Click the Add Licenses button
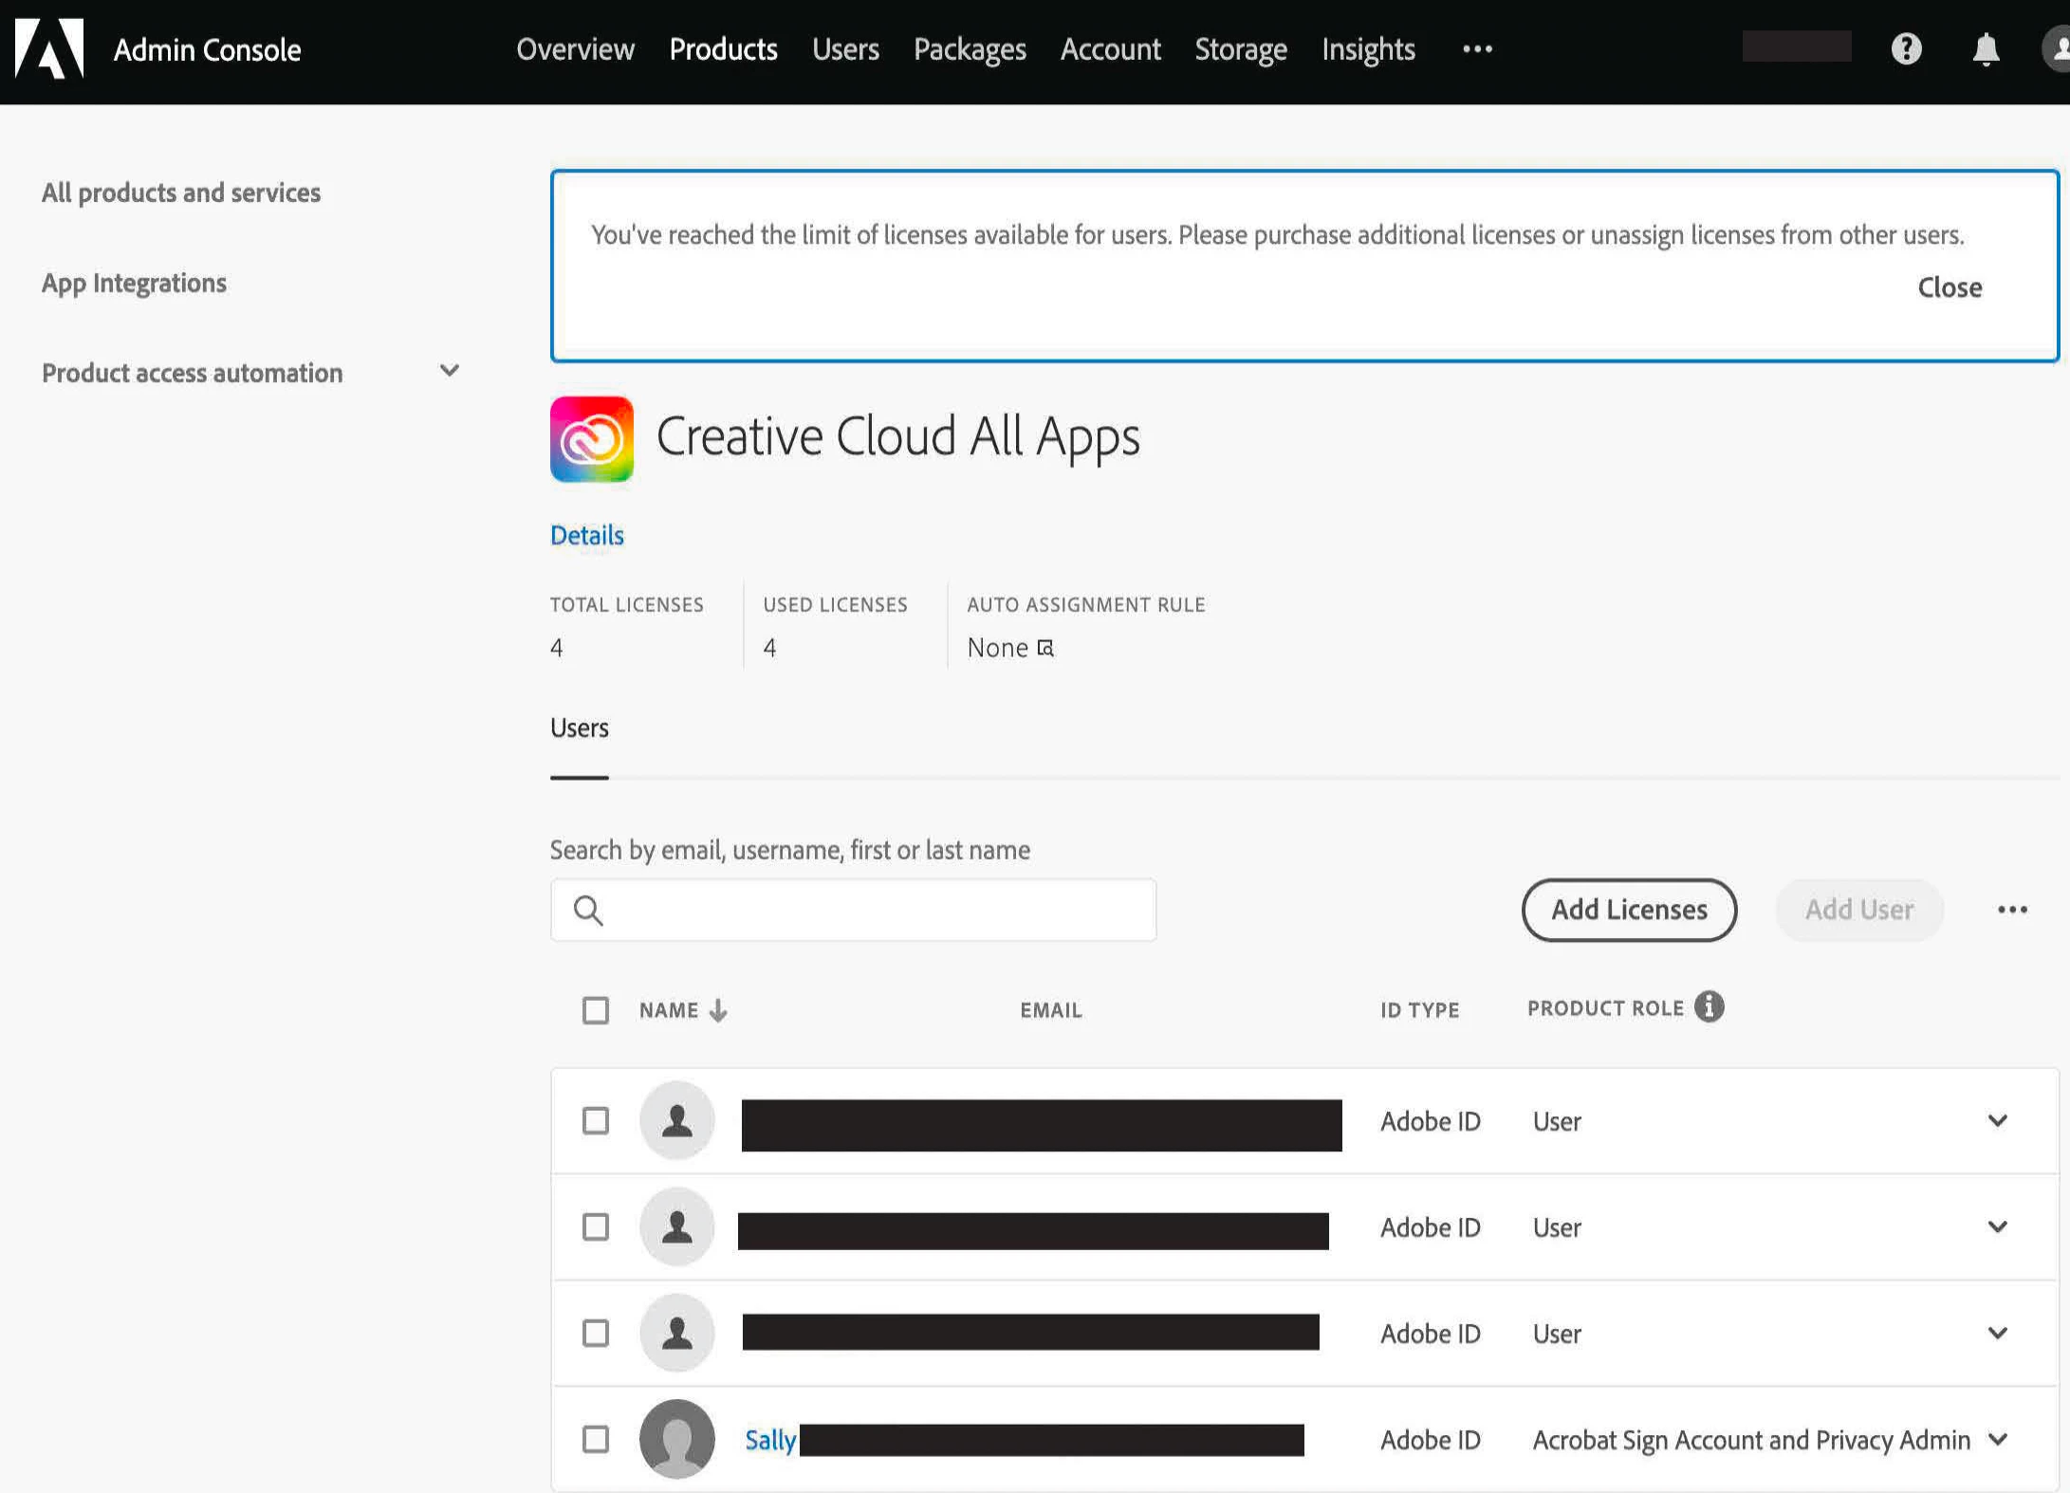The height and width of the screenshot is (1493, 2070). tap(1628, 910)
